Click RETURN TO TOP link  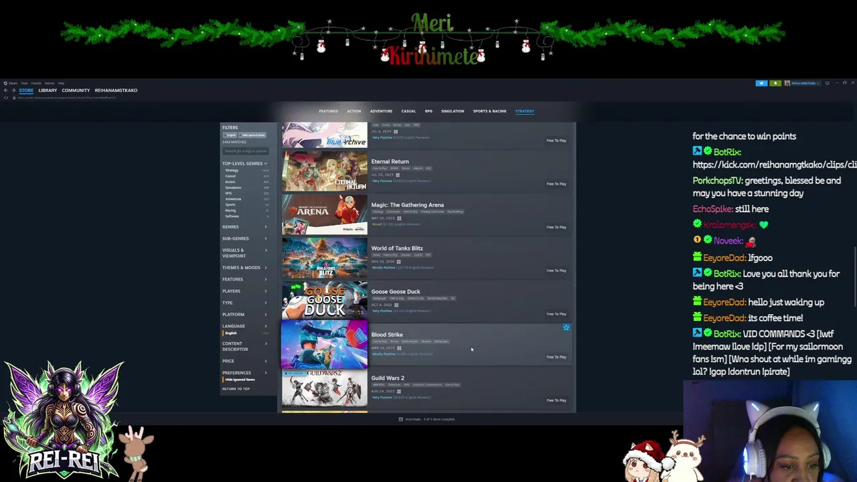(236, 389)
